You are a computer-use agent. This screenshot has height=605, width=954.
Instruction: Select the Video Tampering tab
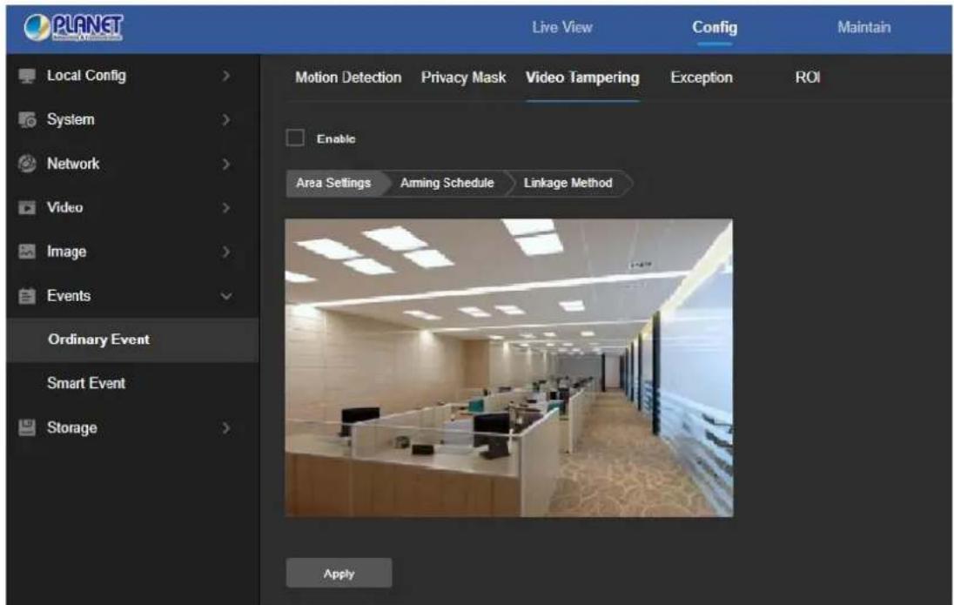click(582, 77)
